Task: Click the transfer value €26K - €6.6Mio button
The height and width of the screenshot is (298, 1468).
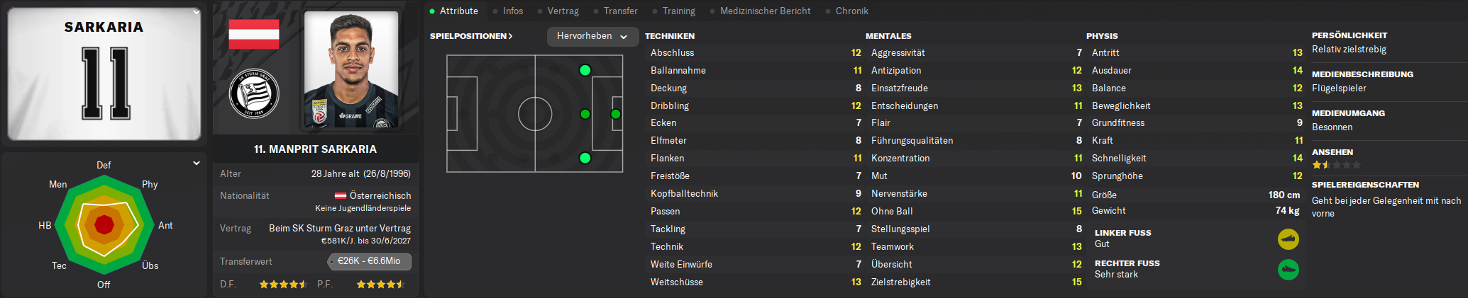Action: click(369, 261)
